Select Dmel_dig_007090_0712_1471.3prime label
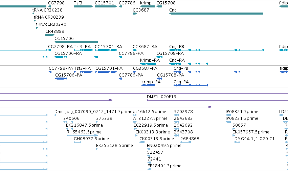The width and height of the screenshot is (288, 171). 93,112
